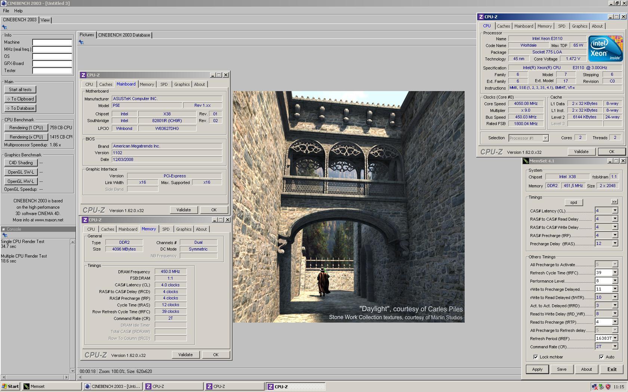Click the red shield tray icon

[608, 387]
